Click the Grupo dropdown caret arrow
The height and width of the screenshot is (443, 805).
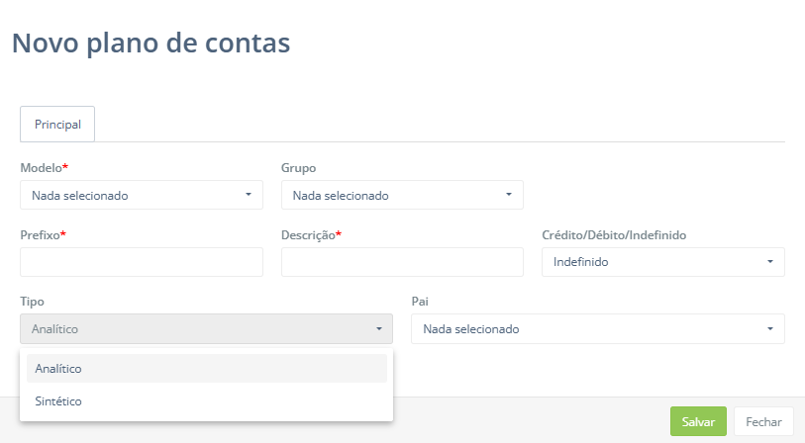tap(509, 195)
